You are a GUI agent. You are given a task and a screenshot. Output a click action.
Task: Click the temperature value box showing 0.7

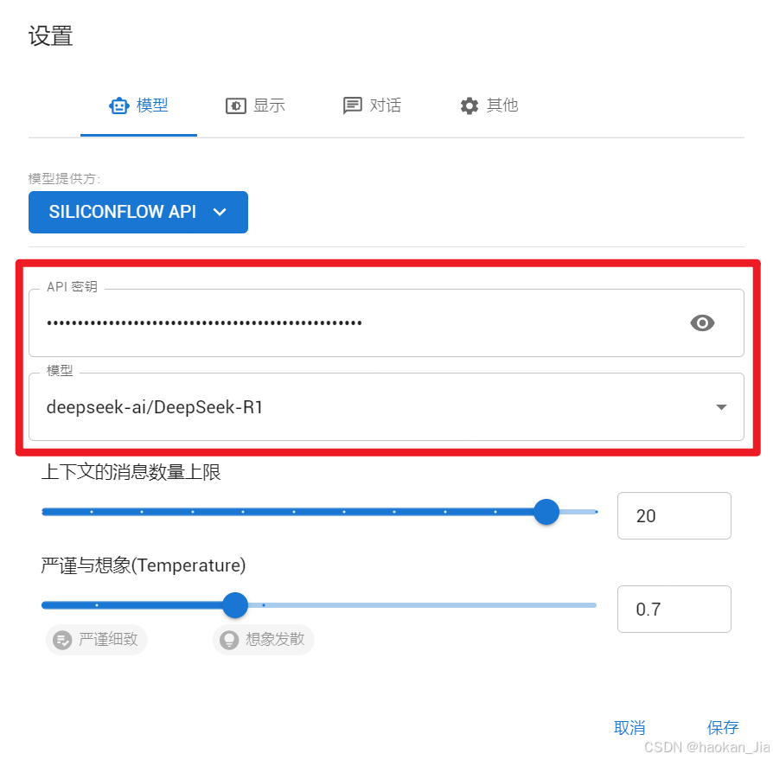[674, 610]
